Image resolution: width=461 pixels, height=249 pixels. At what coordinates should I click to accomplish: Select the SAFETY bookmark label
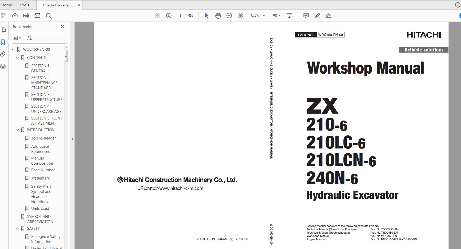tap(33, 228)
